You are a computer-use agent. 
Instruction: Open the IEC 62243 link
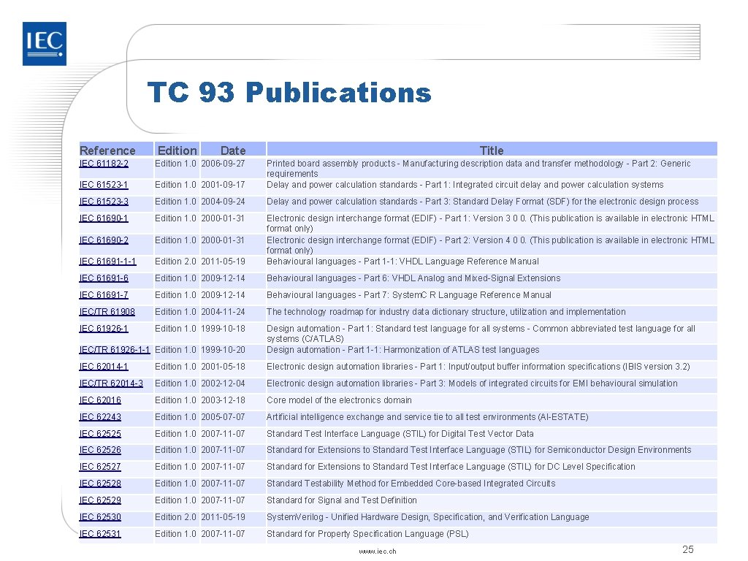pos(100,417)
